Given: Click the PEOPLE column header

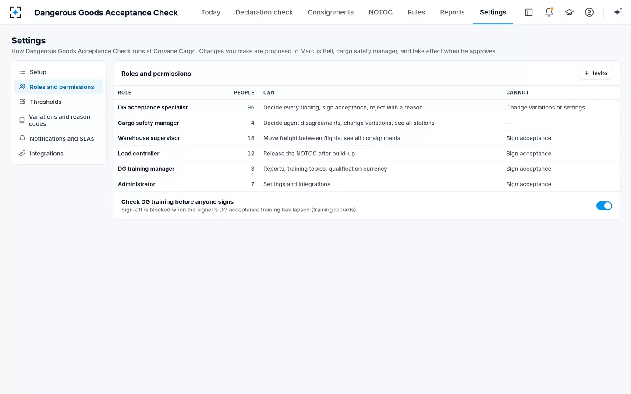Looking at the screenshot, I should pyautogui.click(x=244, y=93).
